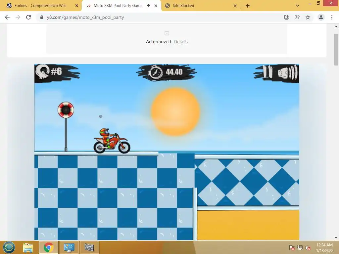This screenshot has width=339, height=254.
Task: Switch to Moto X3M Pool Party Game tab
Action: click(x=118, y=6)
